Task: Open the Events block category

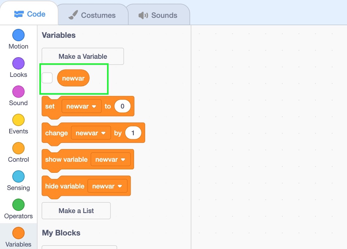Action: [18, 124]
